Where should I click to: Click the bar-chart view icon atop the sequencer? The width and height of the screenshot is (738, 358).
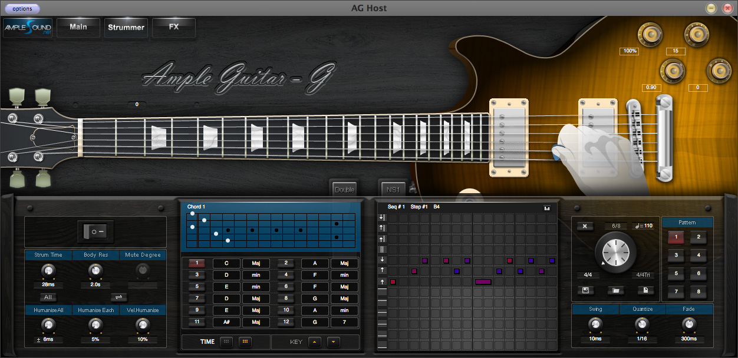[547, 208]
